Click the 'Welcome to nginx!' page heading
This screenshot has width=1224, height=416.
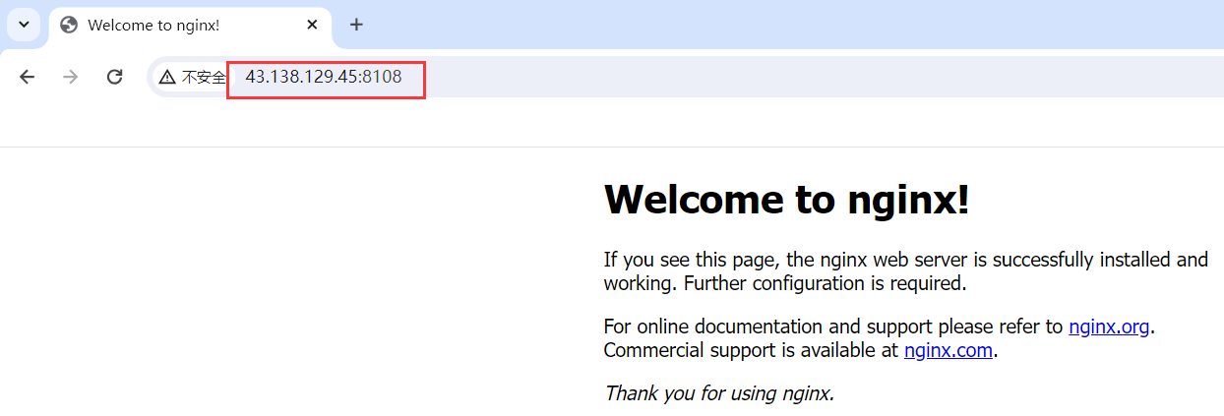click(x=786, y=200)
